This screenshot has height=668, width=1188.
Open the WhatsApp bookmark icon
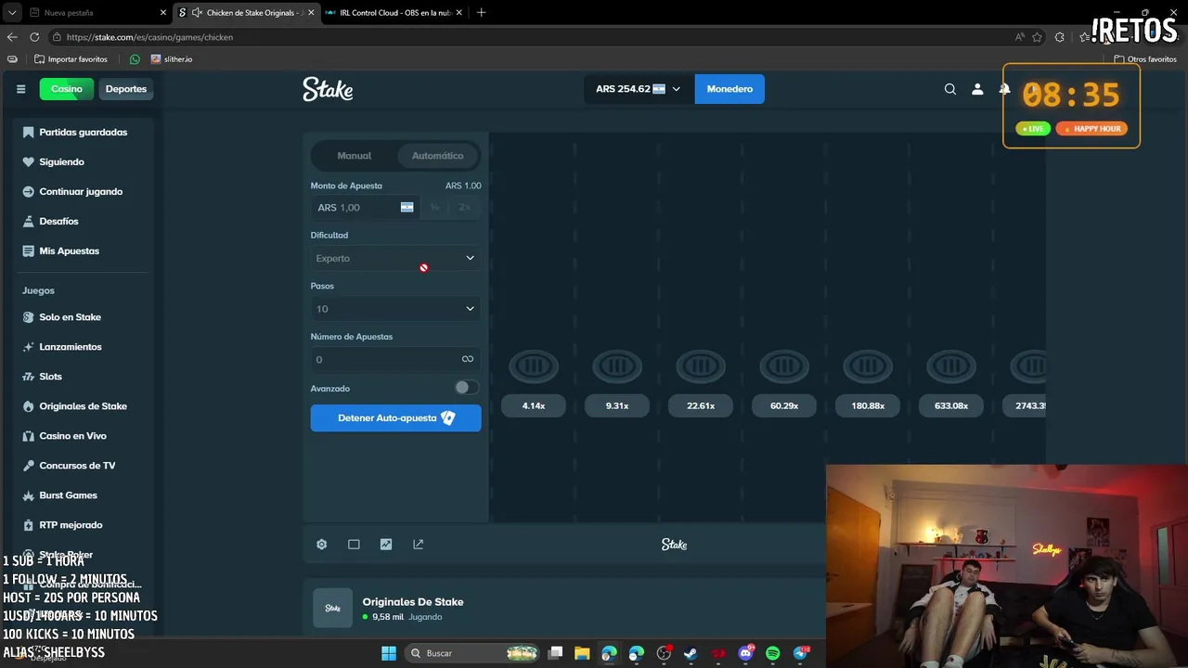(x=135, y=59)
